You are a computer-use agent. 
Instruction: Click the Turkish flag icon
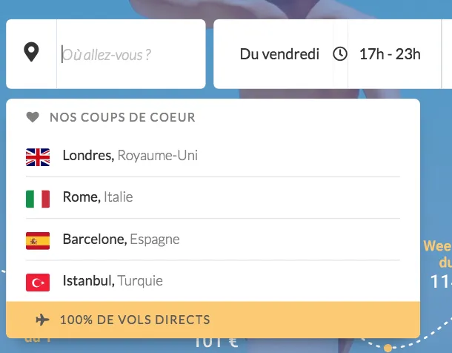click(x=38, y=282)
